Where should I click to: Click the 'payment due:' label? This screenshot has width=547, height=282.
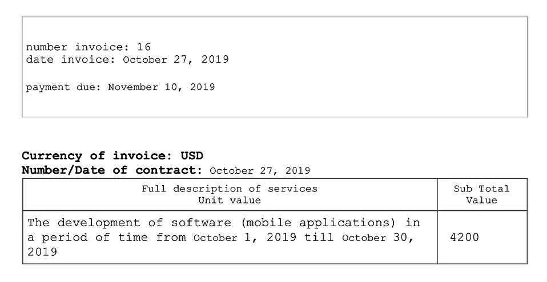tap(63, 87)
